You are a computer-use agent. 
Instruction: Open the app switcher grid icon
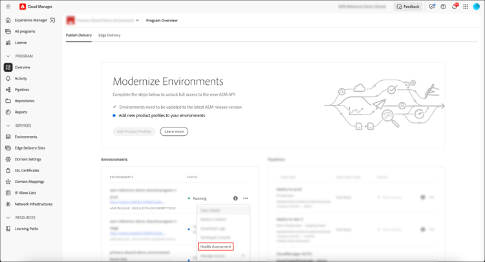pyautogui.click(x=466, y=6)
